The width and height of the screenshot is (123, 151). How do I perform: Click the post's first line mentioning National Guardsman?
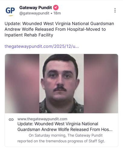point(59,24)
